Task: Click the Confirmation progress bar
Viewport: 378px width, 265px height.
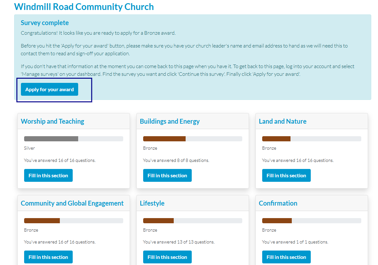Action: 312,221
